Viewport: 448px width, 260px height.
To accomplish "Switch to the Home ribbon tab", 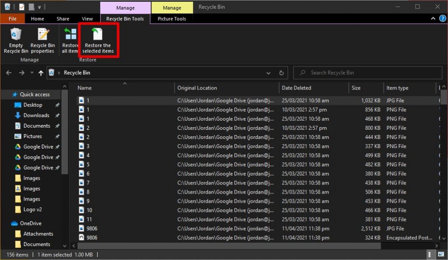I will tap(37, 19).
